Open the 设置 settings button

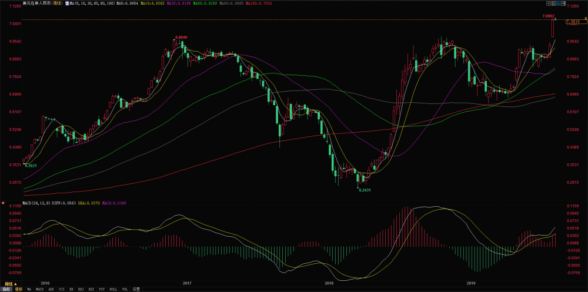136,290
